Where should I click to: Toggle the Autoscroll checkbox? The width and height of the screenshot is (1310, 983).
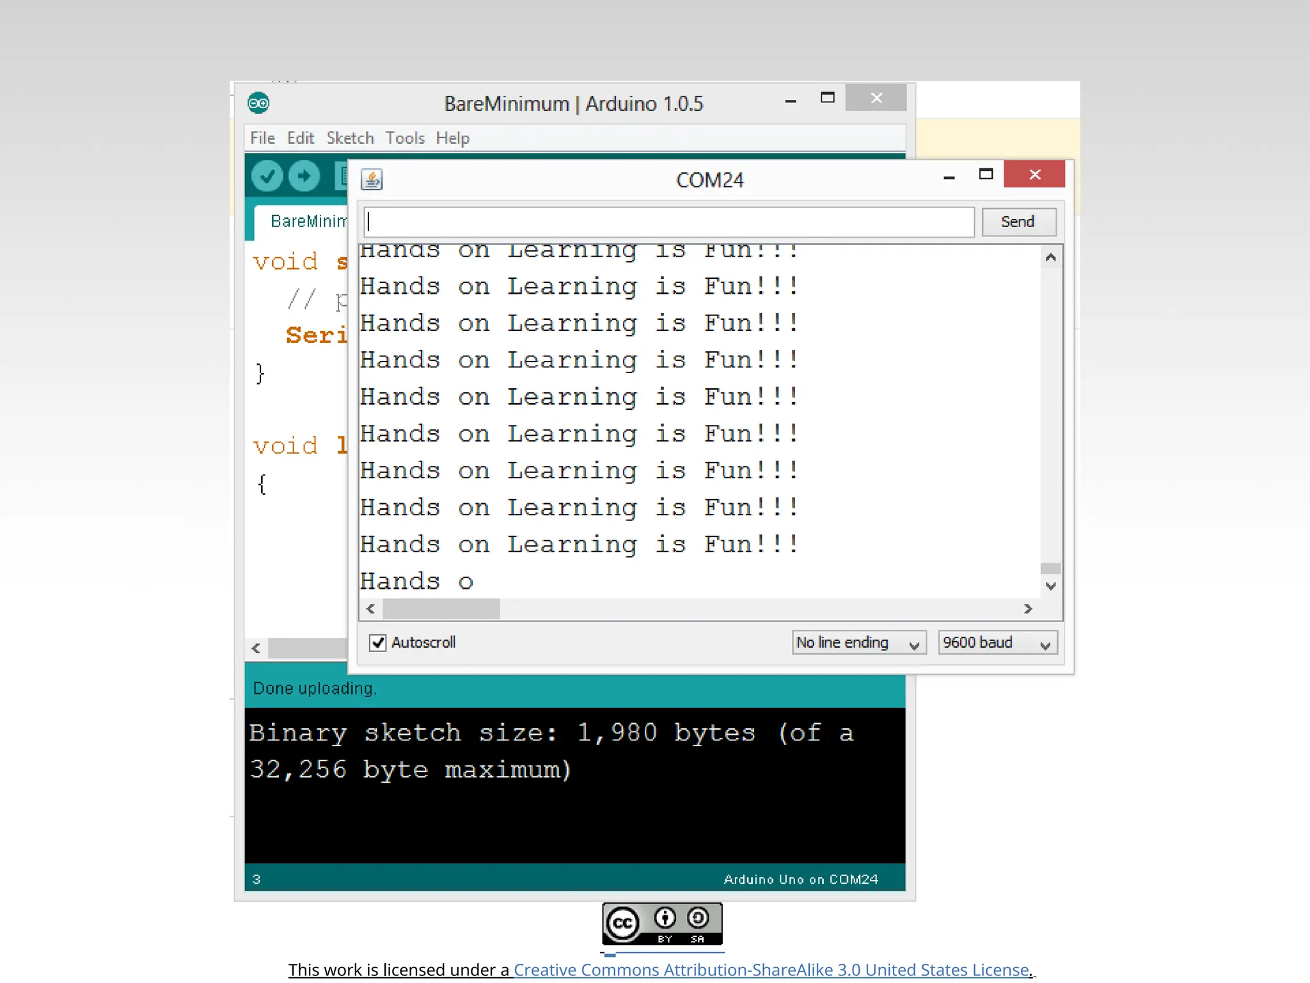[x=378, y=642]
